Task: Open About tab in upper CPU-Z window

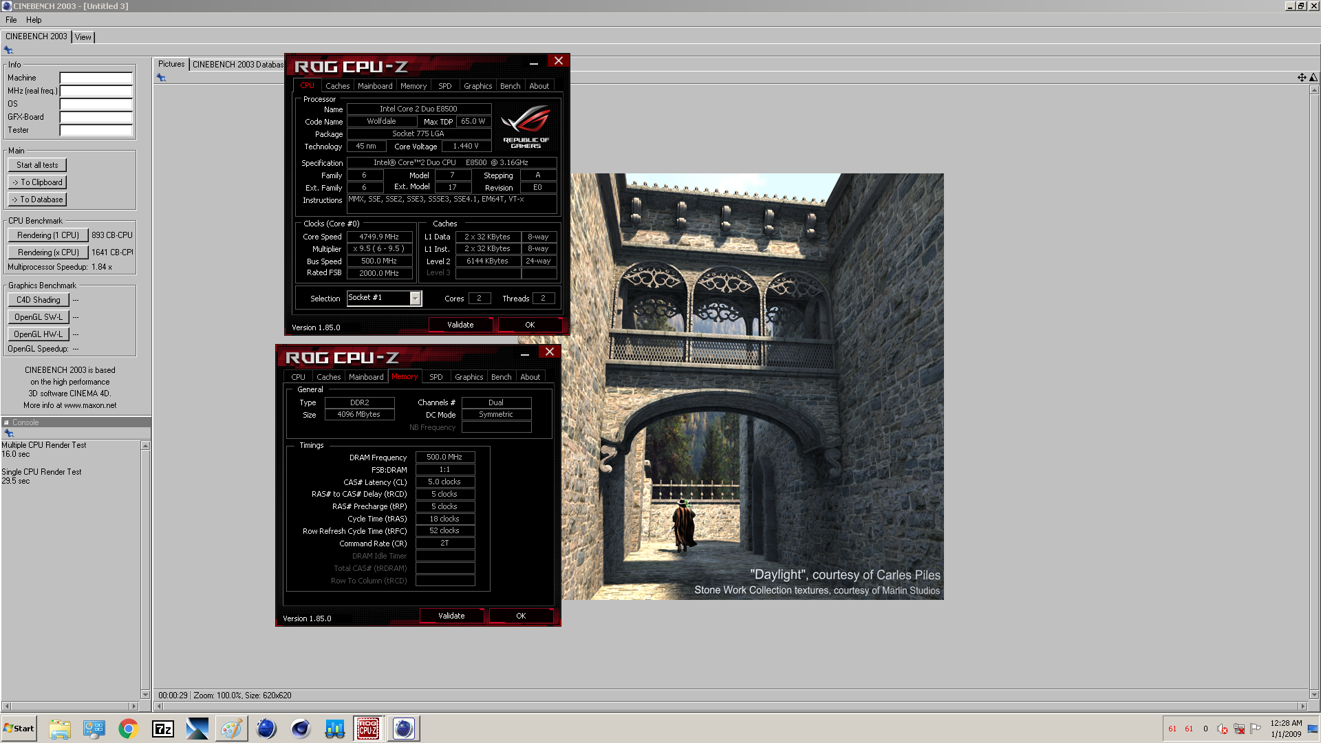Action: click(x=539, y=86)
